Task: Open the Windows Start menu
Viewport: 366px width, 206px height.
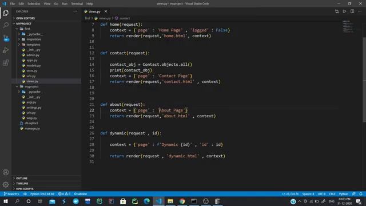Action: (6, 201)
